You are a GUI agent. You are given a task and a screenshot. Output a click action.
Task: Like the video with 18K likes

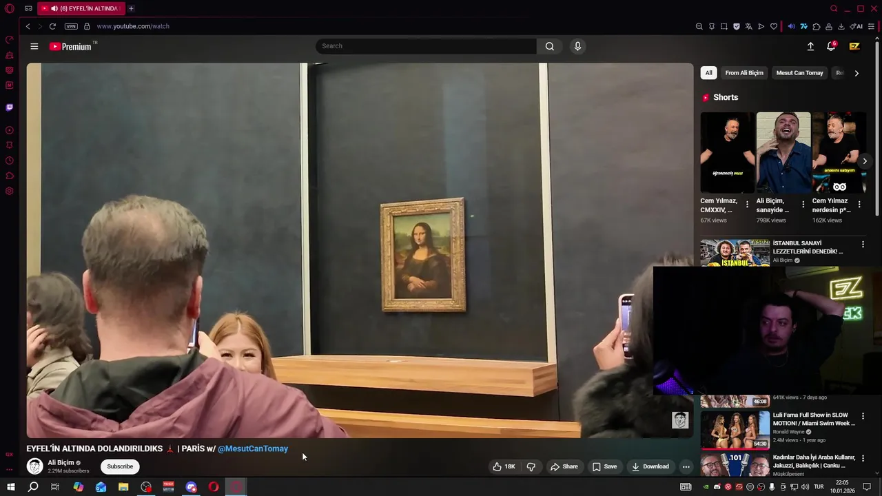point(504,466)
